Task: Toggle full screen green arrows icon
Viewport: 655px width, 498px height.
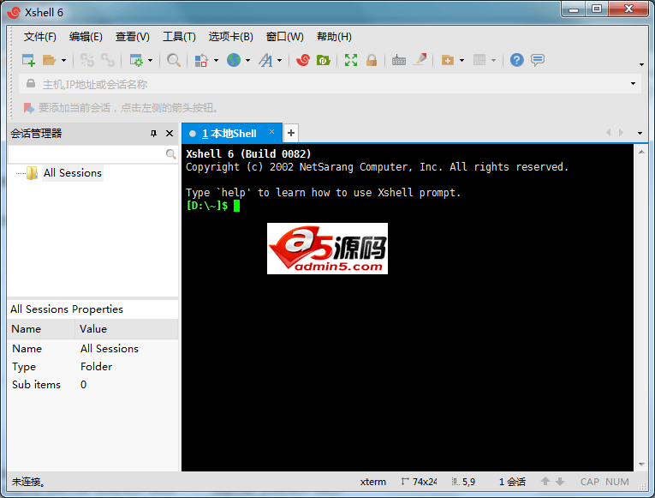Action: tap(351, 60)
